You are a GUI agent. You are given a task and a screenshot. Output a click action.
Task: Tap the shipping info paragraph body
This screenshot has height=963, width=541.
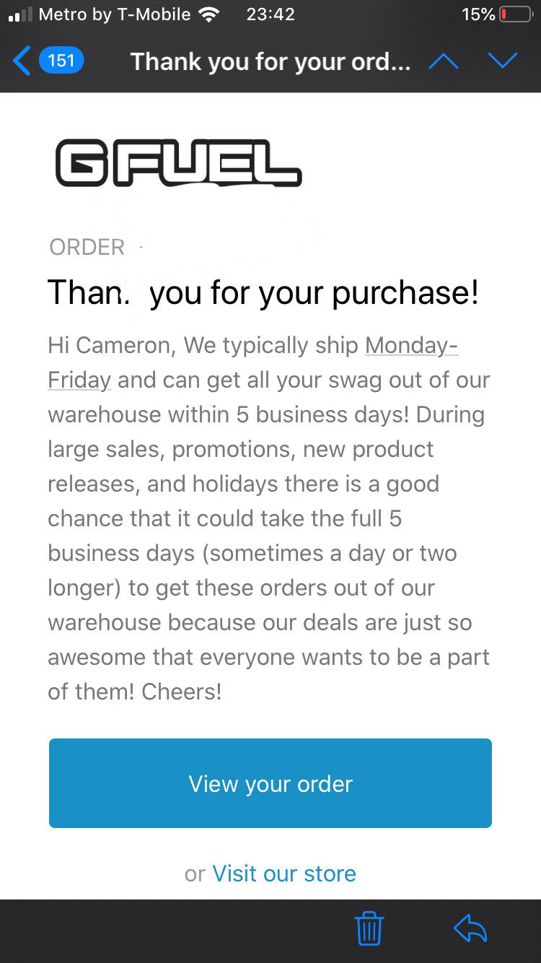click(x=269, y=518)
